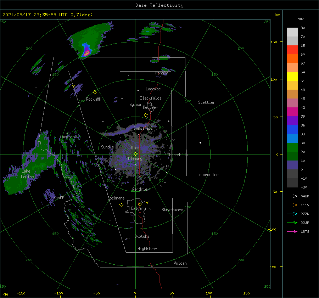319x298 pixels.
Task: Click the Blackfalds label
Action: [x=151, y=98]
